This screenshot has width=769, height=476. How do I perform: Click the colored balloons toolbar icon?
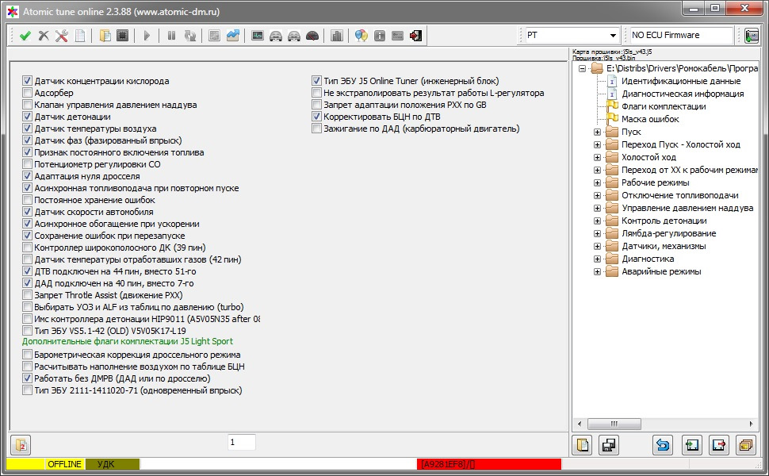(x=361, y=36)
